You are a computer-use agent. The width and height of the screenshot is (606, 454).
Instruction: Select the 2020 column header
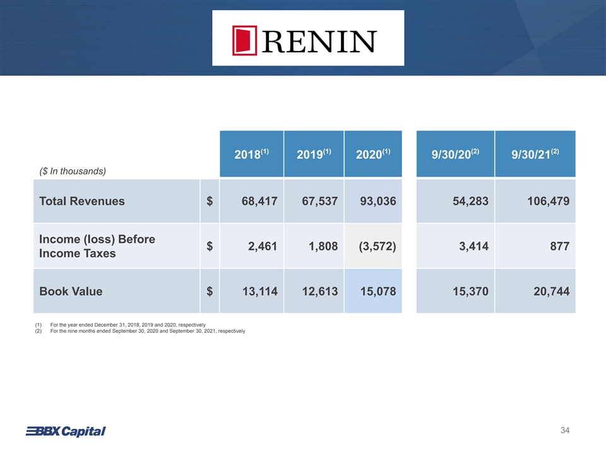click(373, 155)
